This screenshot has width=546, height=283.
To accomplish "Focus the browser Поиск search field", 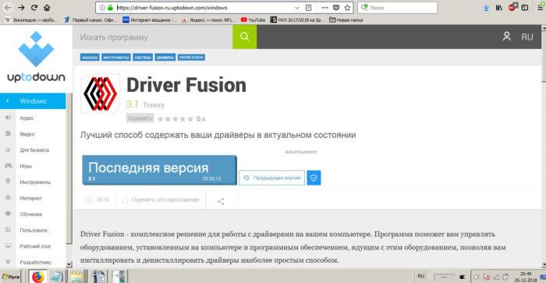I will click(x=397, y=7).
